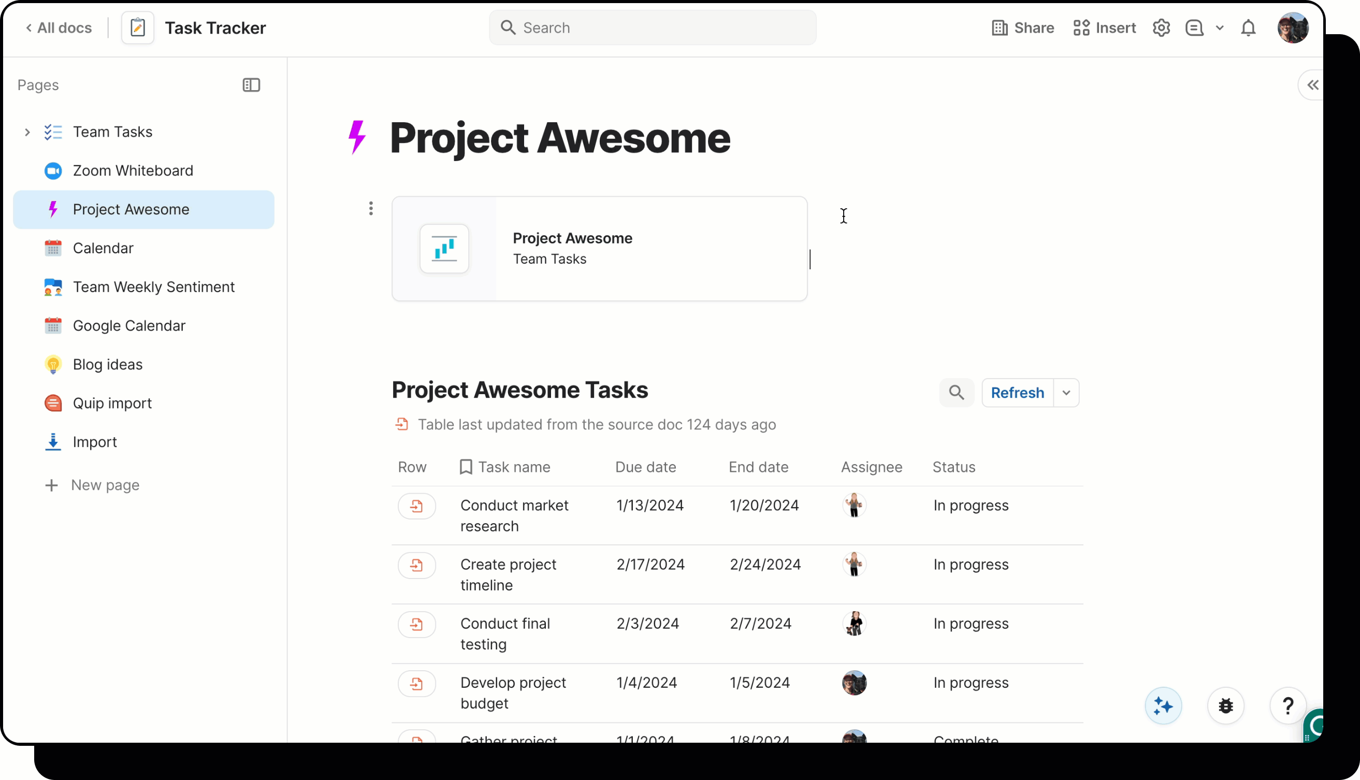The width and height of the screenshot is (1360, 780).
Task: Collapse the right panel double-chevron
Action: point(1312,85)
